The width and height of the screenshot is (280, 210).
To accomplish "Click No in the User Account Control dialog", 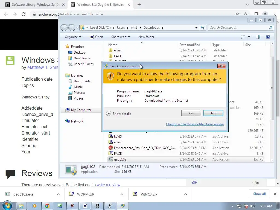I will (213, 113).
